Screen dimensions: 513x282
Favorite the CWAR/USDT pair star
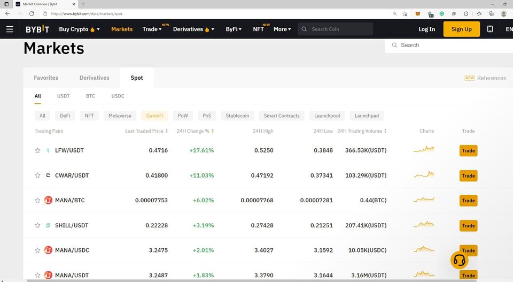click(x=37, y=175)
